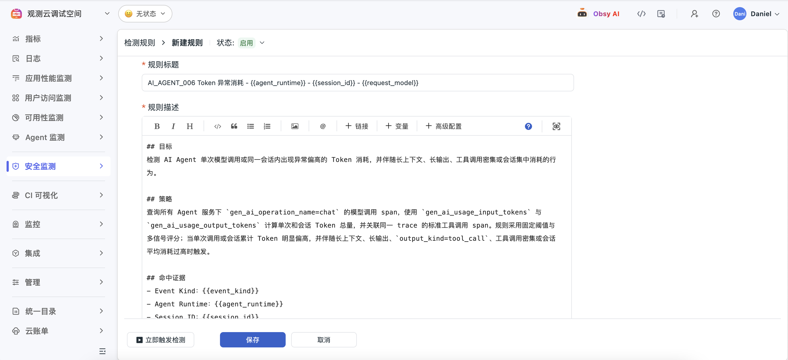This screenshot has width=788, height=360.
Task: Insert an unordered bullet list
Action: coord(251,126)
